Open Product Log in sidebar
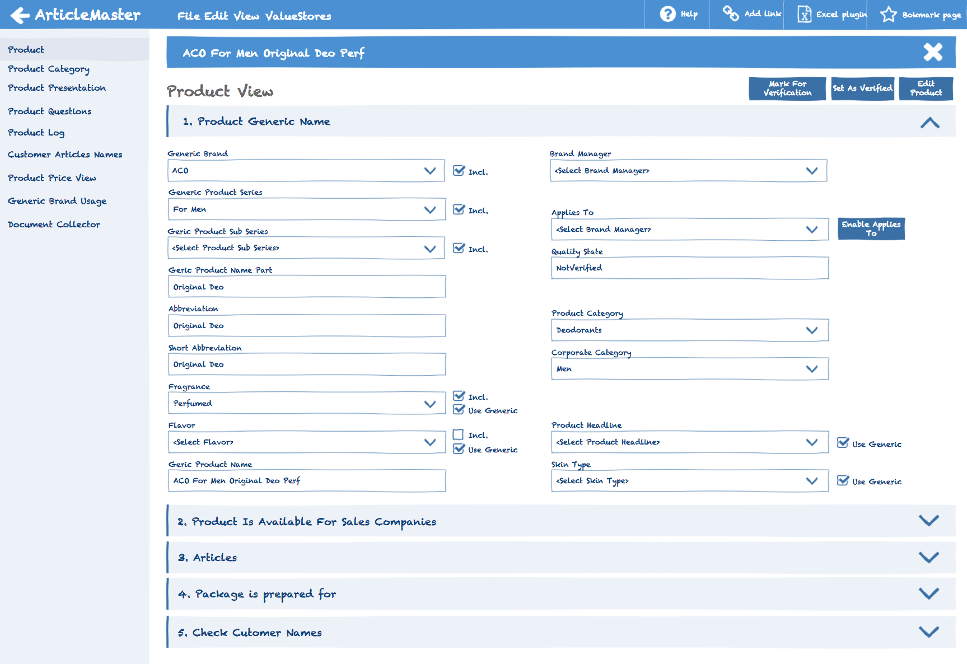The image size is (967, 664). point(36,133)
